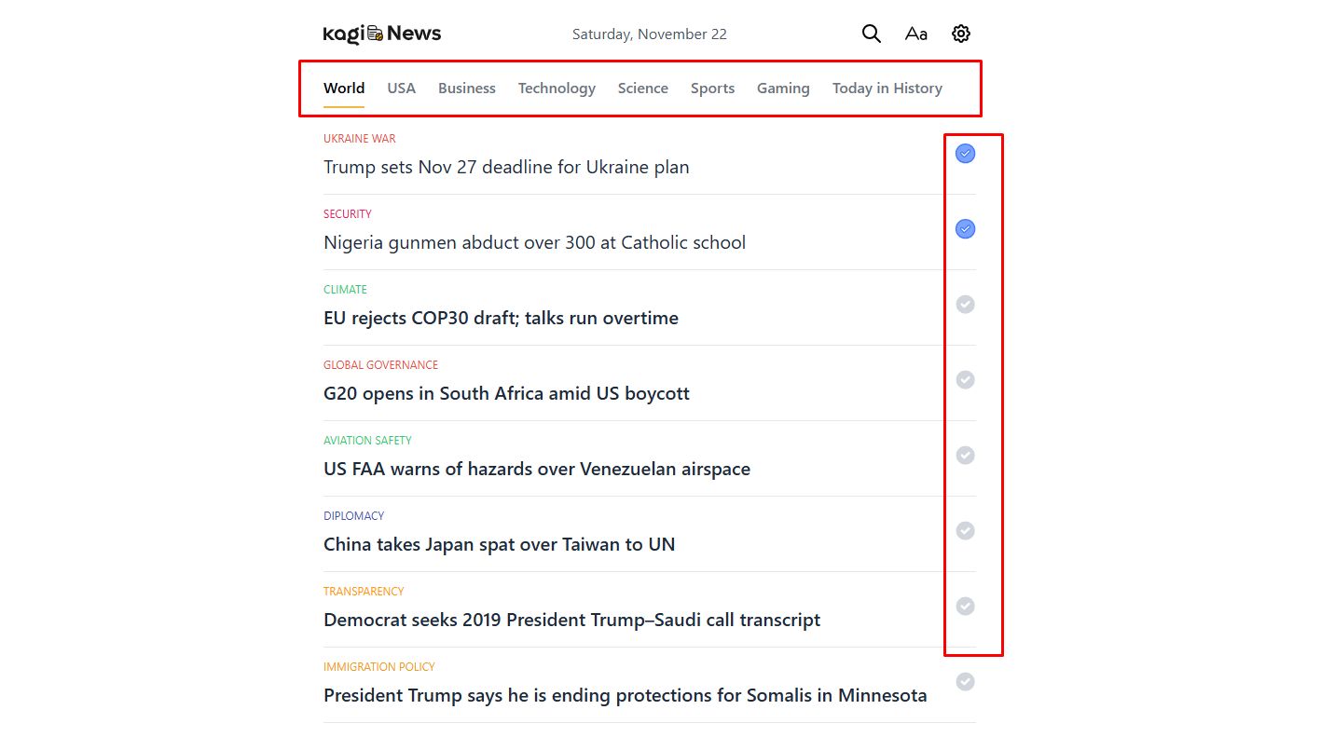The image size is (1334, 737).
Task: Mark the G20 South Africa story as read
Action: point(965,379)
